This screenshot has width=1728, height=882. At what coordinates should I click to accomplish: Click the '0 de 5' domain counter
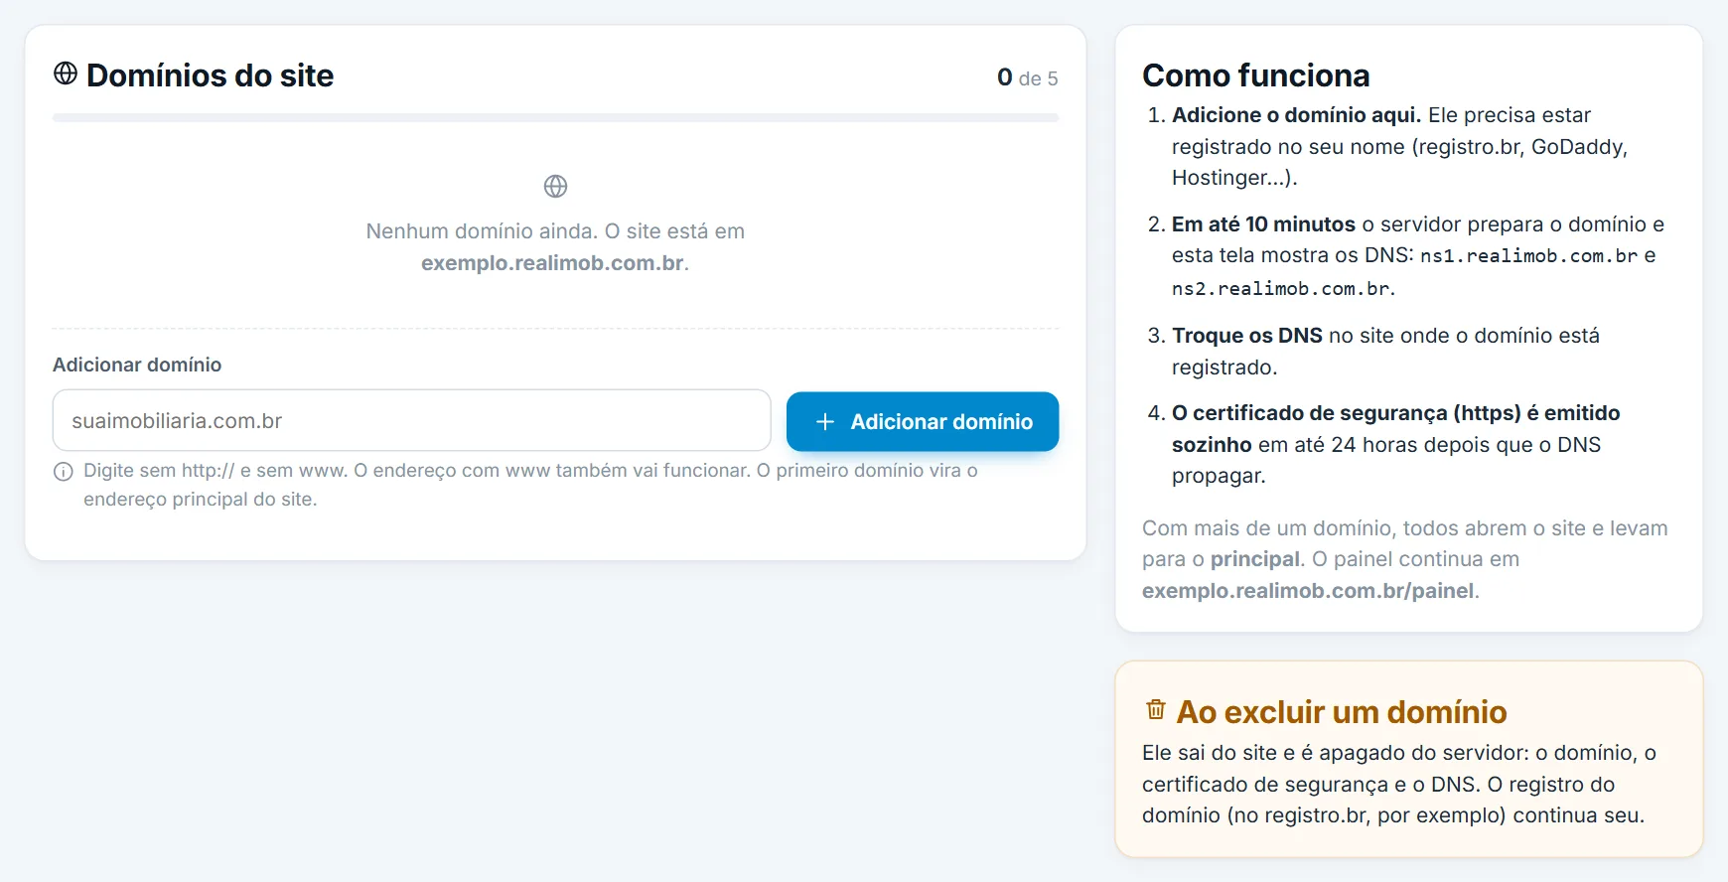tap(1027, 77)
